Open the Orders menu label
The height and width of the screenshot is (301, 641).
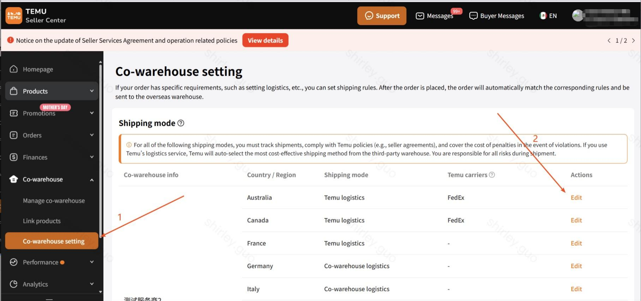coord(32,135)
